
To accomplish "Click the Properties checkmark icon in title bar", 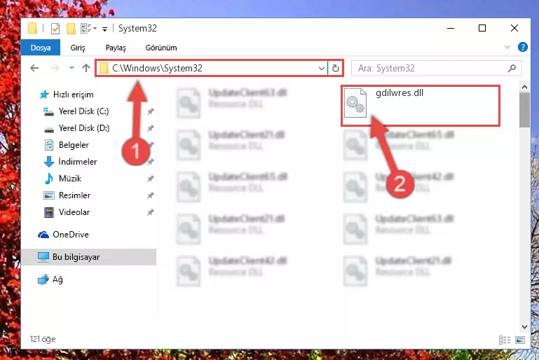I will coord(55,29).
